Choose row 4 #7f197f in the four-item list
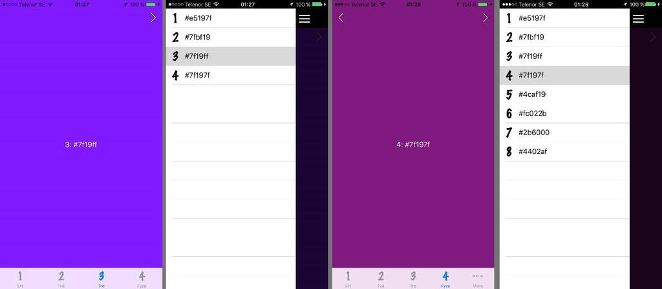 [x=231, y=75]
